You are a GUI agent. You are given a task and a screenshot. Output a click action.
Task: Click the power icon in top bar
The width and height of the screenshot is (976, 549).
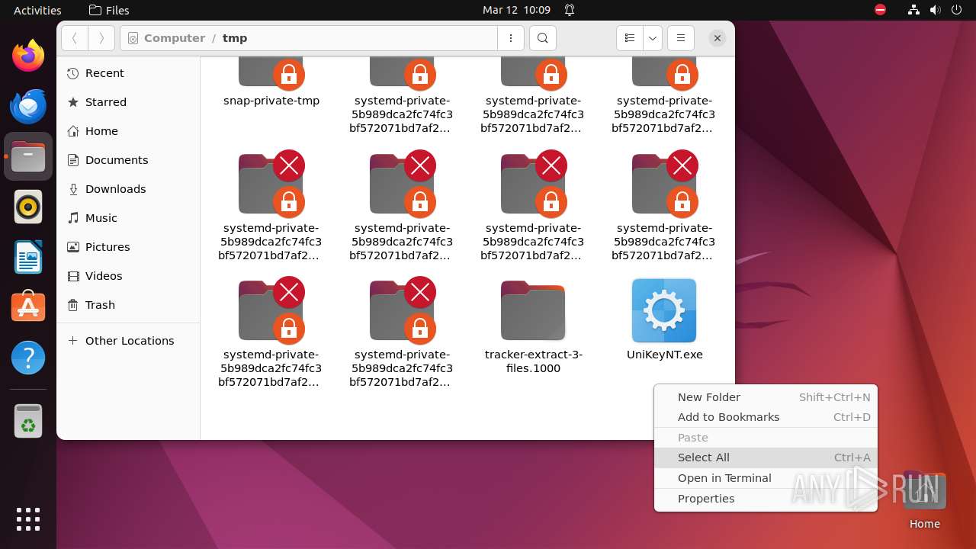956,10
